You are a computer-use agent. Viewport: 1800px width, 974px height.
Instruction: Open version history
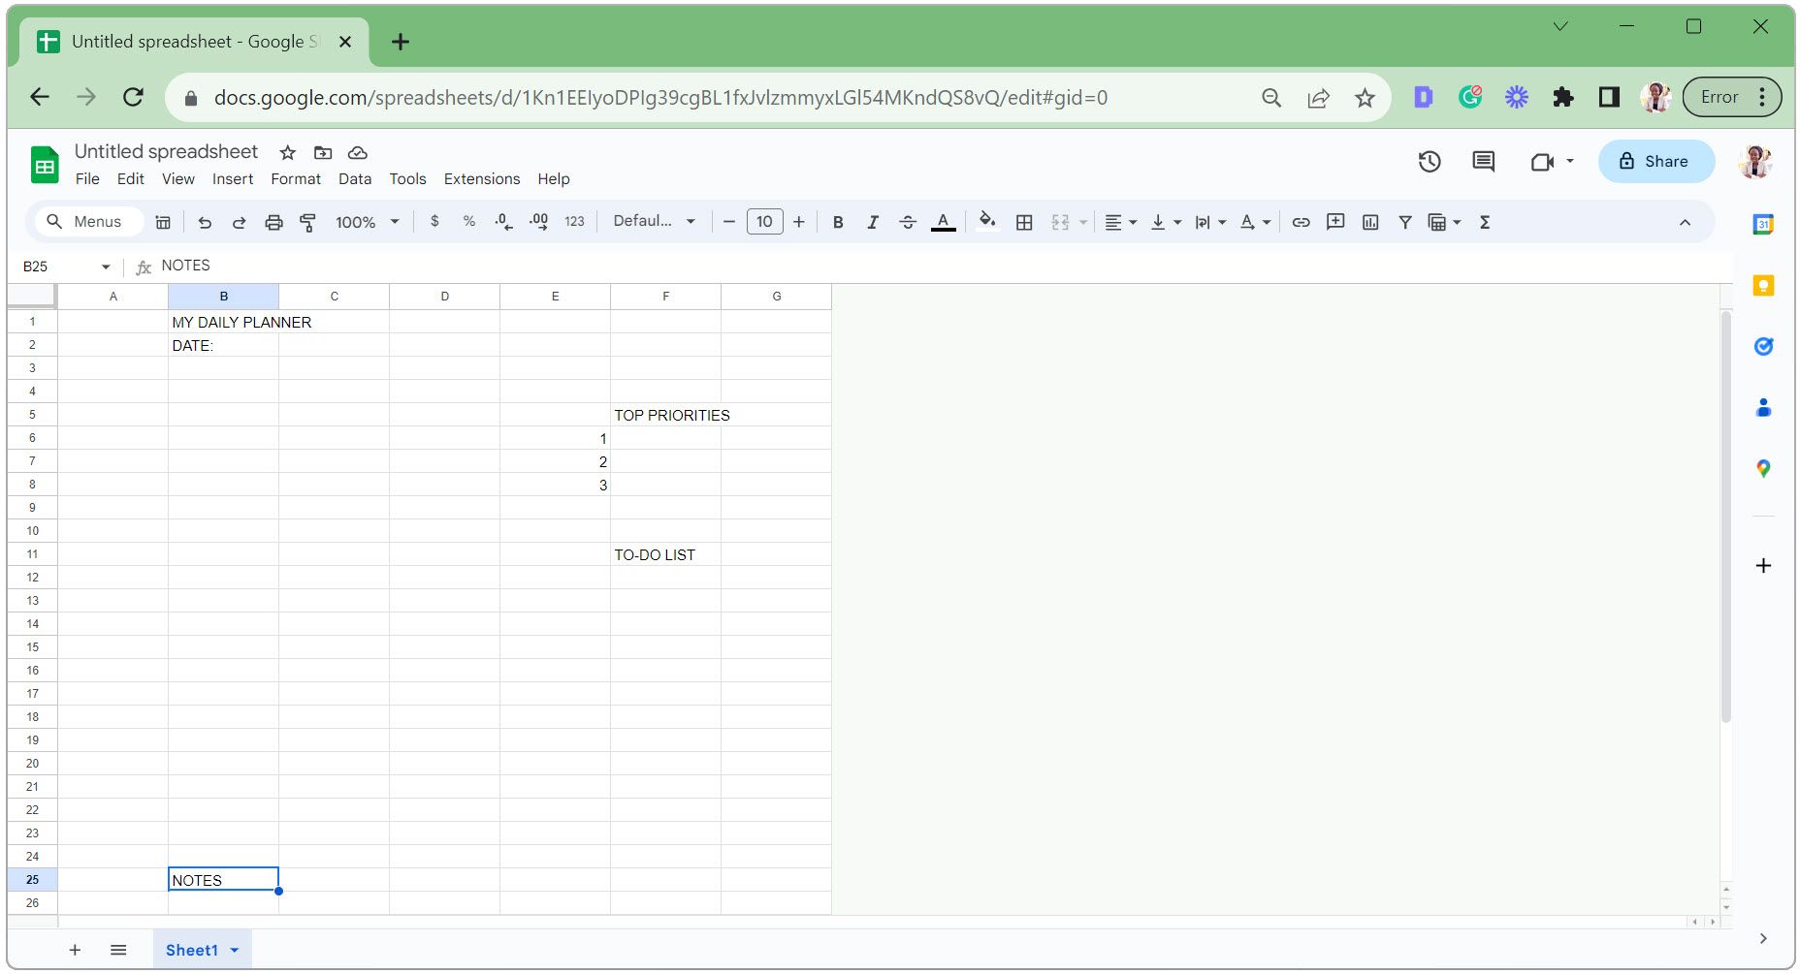coord(1430,162)
